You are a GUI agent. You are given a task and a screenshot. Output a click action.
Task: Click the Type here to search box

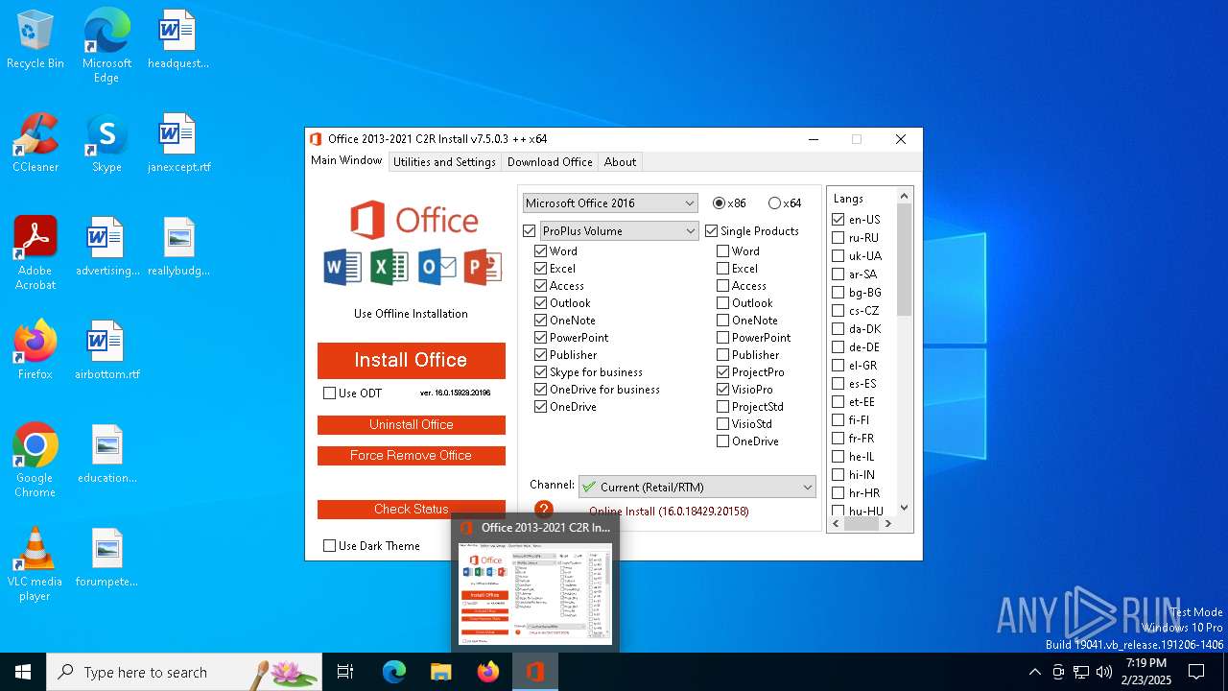tap(184, 672)
